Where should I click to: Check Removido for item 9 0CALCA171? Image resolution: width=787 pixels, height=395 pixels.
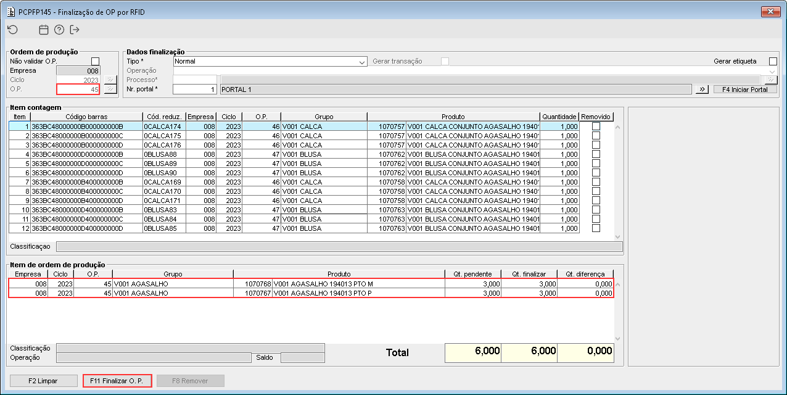(596, 200)
